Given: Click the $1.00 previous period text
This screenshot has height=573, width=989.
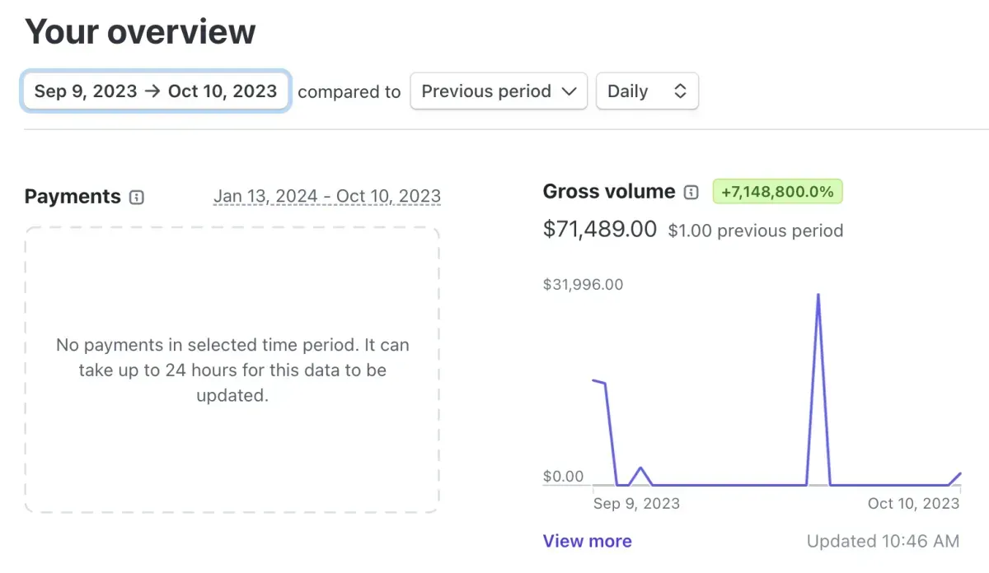Looking at the screenshot, I should (x=755, y=231).
